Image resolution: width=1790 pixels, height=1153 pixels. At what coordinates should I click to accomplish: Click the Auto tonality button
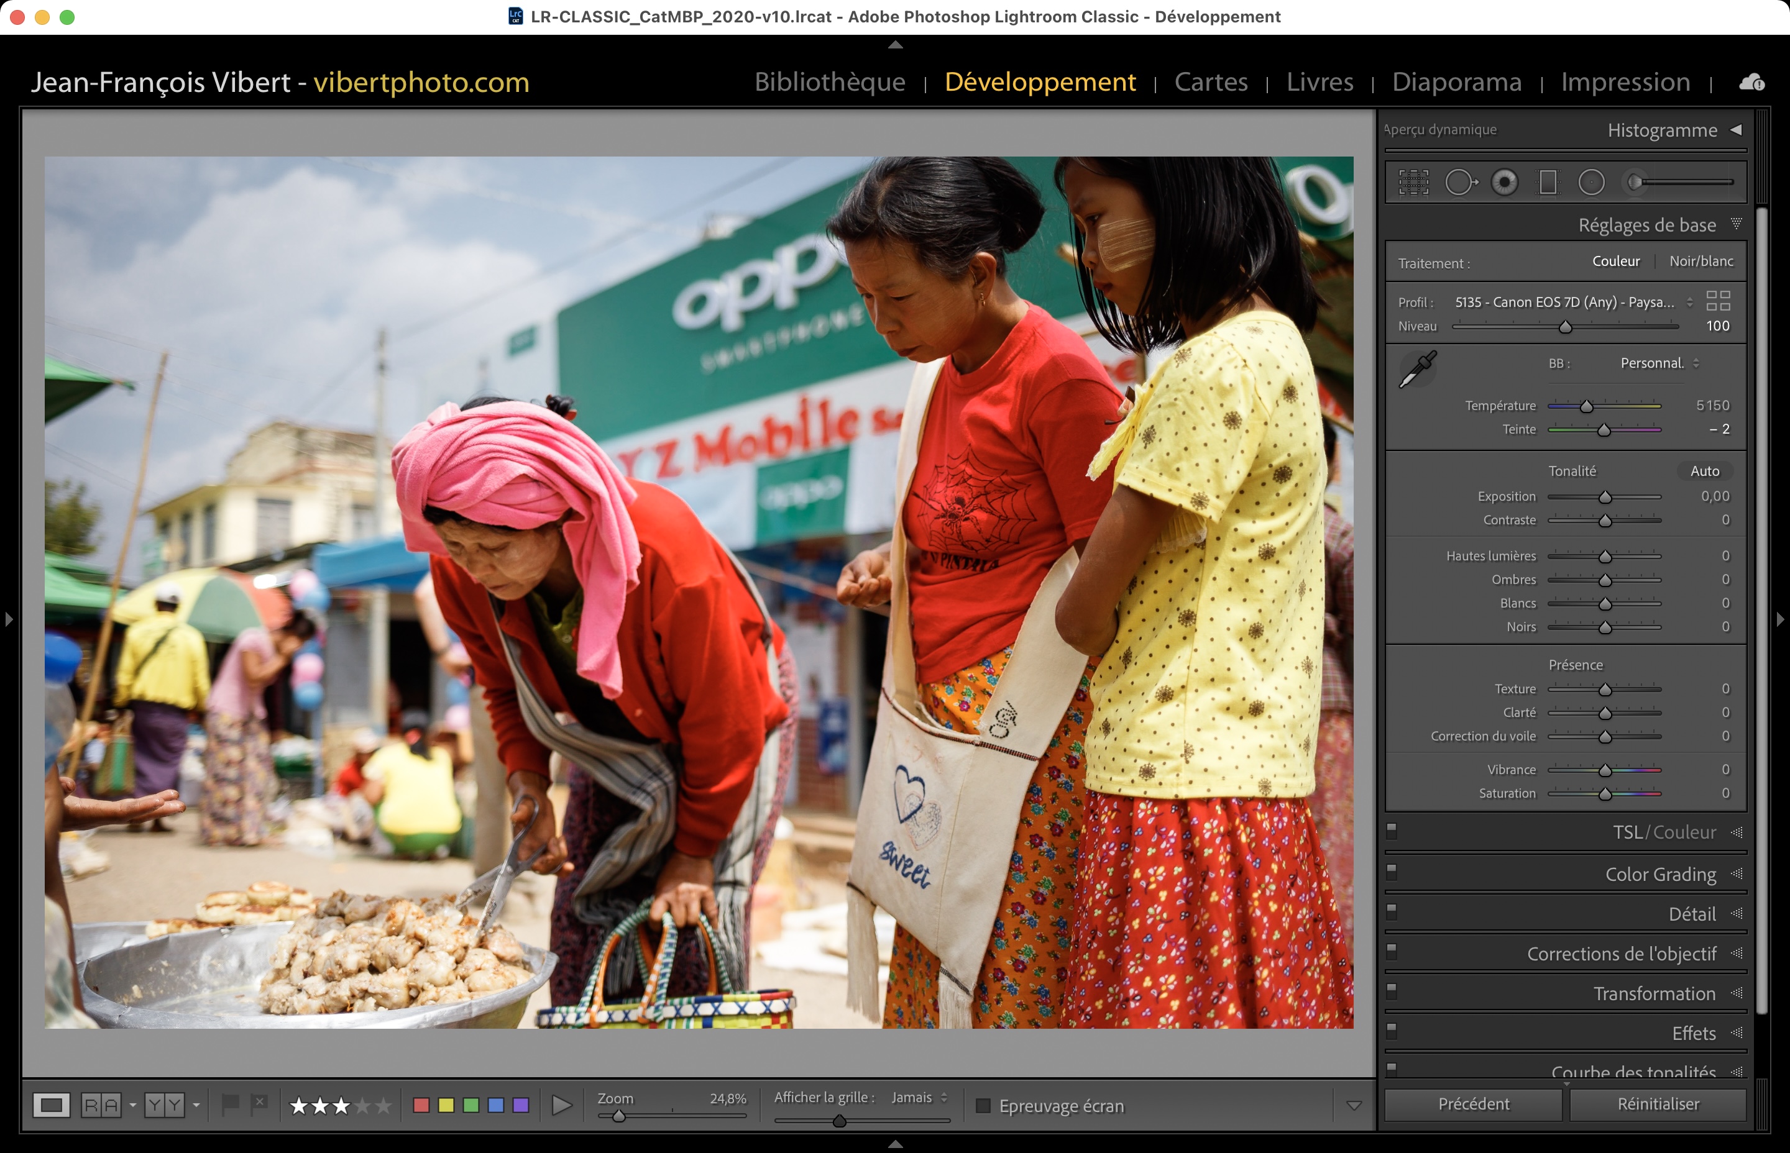click(1704, 471)
